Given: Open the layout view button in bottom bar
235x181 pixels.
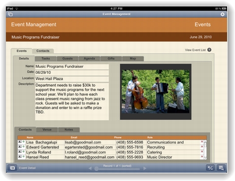Looking at the screenshot, I should [12, 168].
